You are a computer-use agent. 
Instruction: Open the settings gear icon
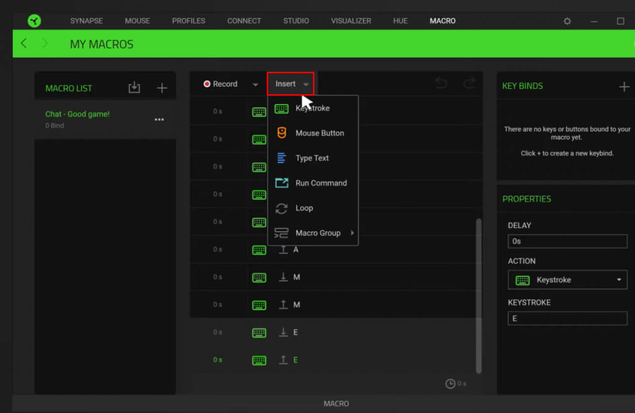[x=567, y=21]
